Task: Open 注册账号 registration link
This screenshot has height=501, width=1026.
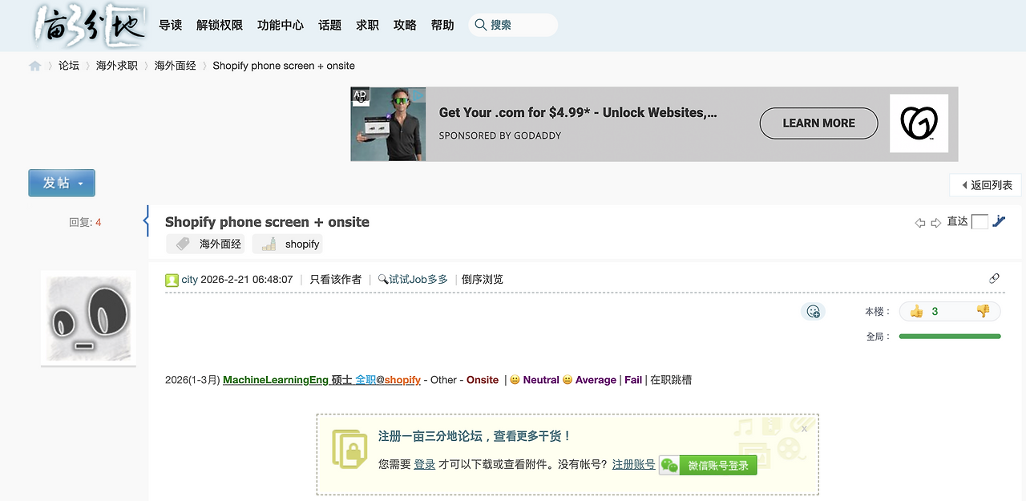Action: (x=632, y=464)
